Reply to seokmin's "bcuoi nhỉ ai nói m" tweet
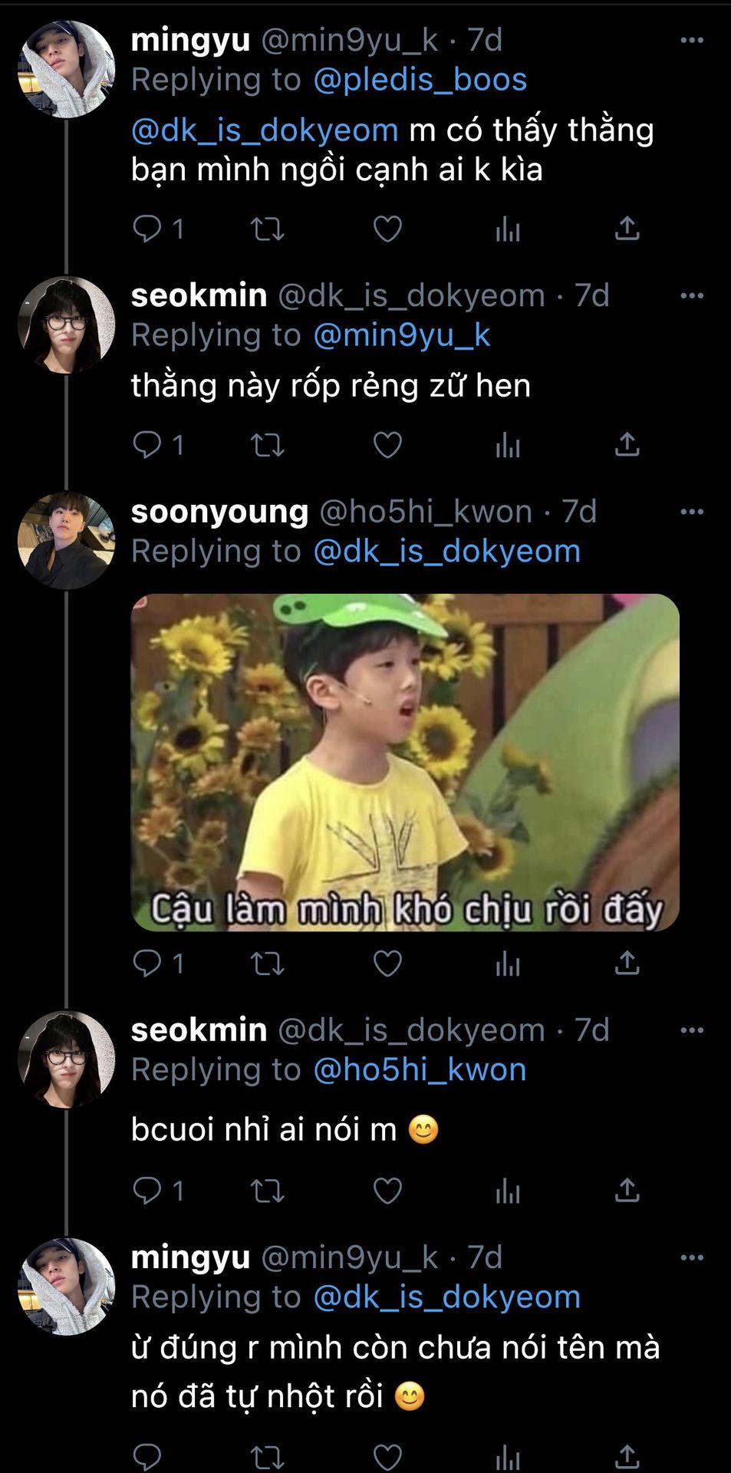 147,1190
